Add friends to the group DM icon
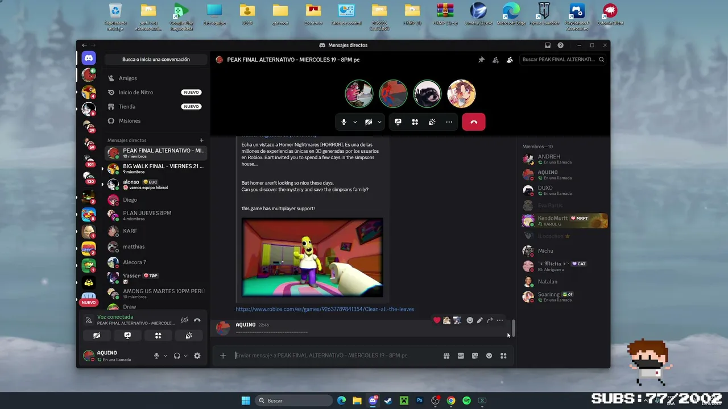 click(x=495, y=60)
